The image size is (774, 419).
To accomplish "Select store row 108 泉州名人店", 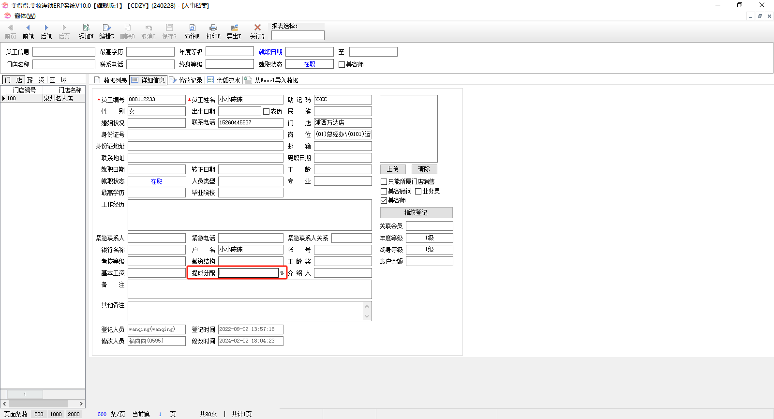I will [43, 98].
